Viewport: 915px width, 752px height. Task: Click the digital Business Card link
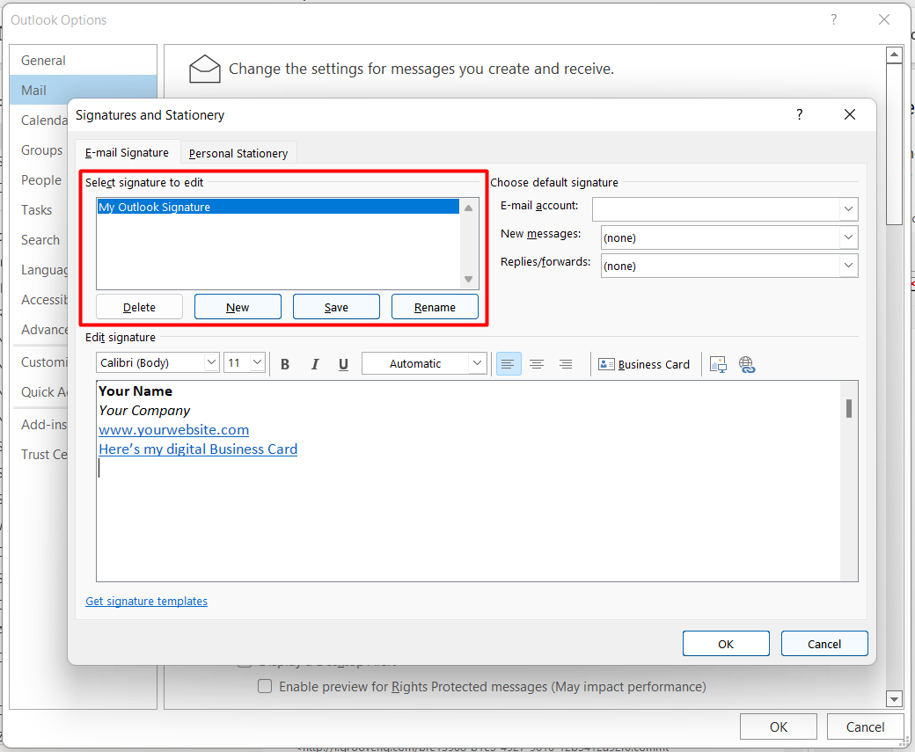(x=198, y=449)
